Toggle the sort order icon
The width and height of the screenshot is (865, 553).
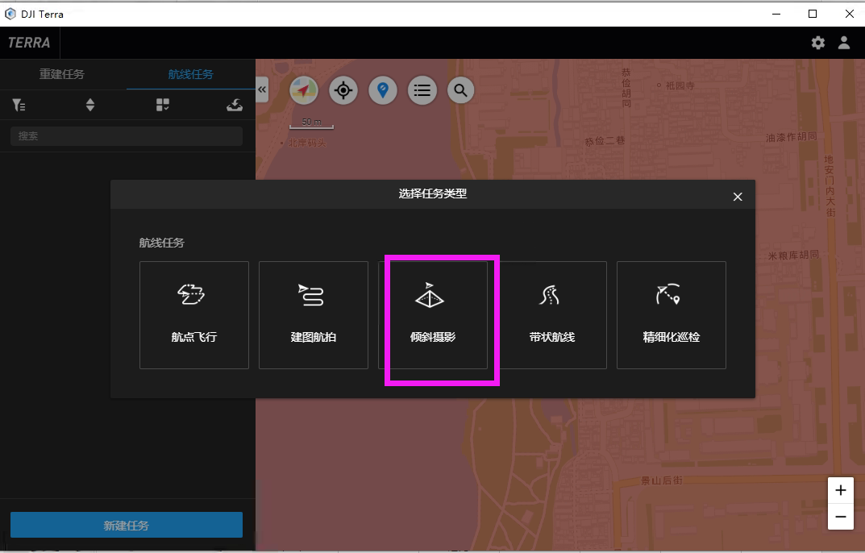(90, 105)
